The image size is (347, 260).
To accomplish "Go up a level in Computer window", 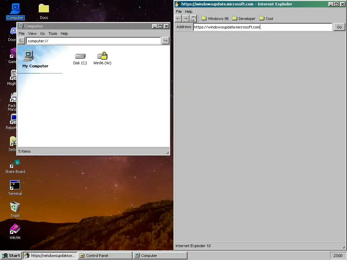I will click(21, 41).
